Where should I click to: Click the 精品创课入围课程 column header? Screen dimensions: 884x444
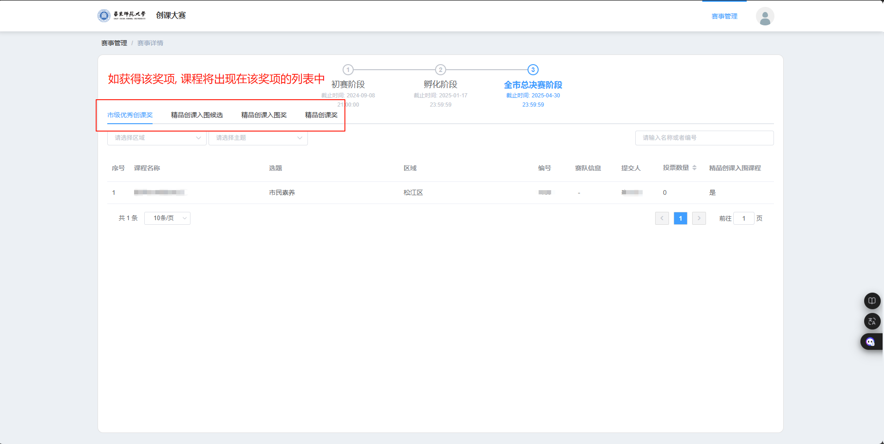pyautogui.click(x=735, y=168)
